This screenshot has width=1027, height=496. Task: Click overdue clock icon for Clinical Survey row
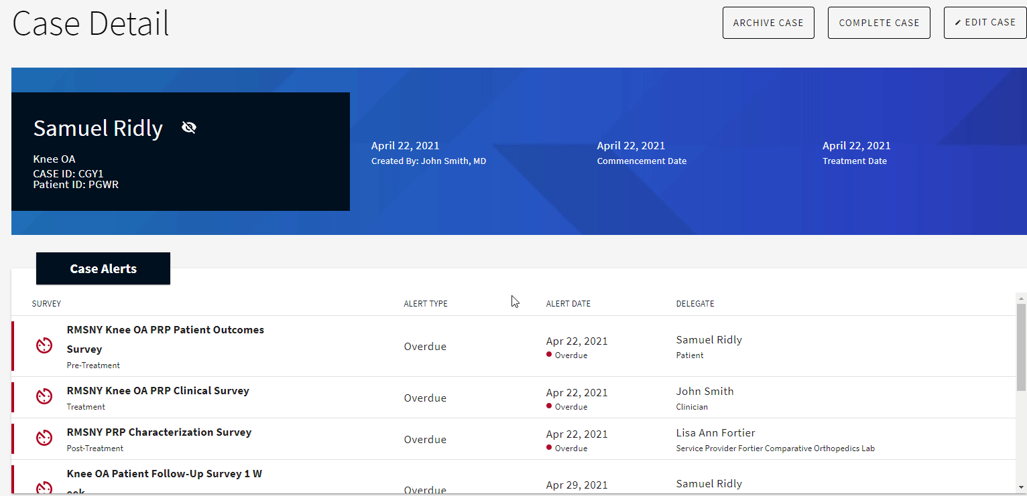click(44, 396)
